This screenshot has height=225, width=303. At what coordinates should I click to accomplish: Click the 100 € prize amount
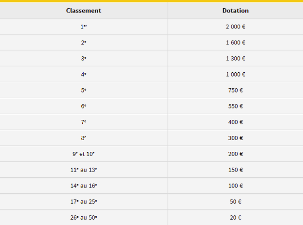point(235,185)
